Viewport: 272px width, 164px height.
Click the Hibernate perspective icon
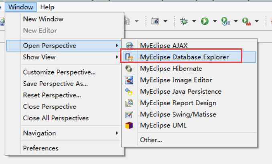(129, 69)
